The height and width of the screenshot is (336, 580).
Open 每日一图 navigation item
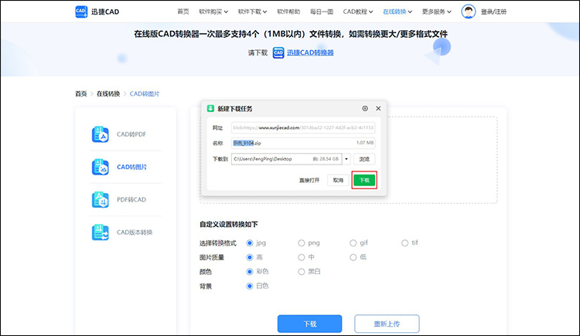[322, 12]
